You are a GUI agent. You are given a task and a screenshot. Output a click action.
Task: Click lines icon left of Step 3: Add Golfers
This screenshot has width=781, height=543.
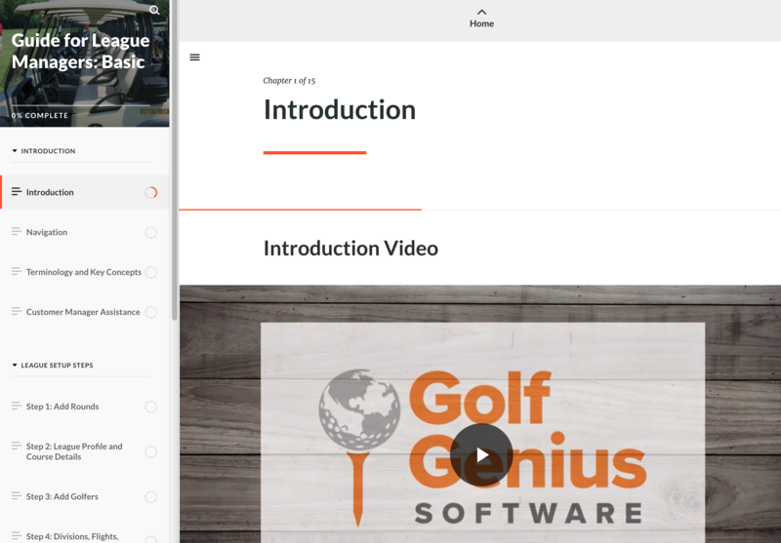[16, 495]
